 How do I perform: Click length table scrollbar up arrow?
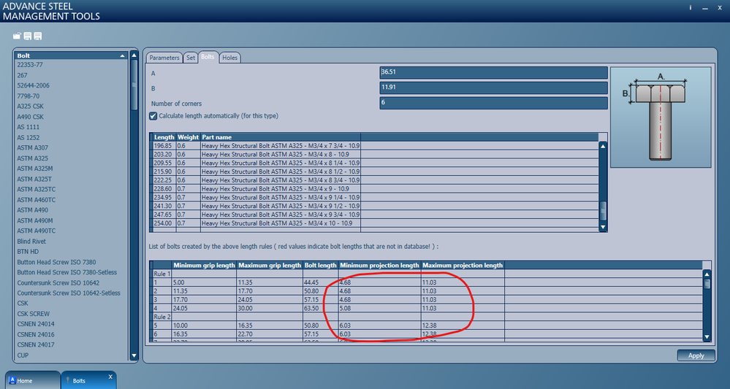603,146
